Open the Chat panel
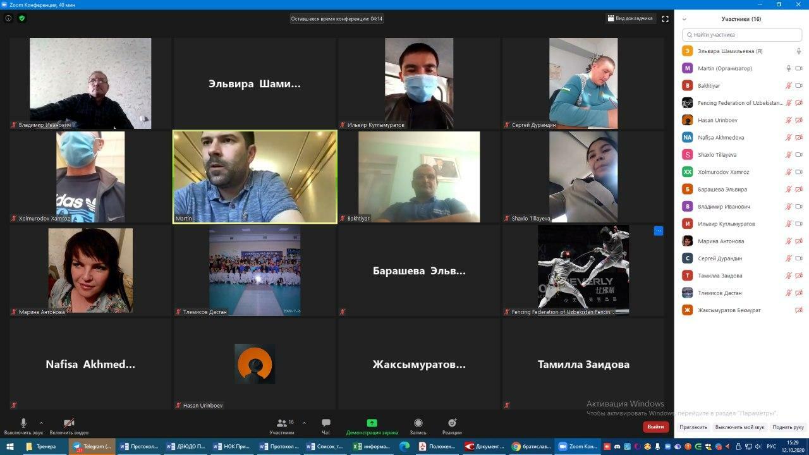This screenshot has width=809, height=455. click(x=326, y=427)
